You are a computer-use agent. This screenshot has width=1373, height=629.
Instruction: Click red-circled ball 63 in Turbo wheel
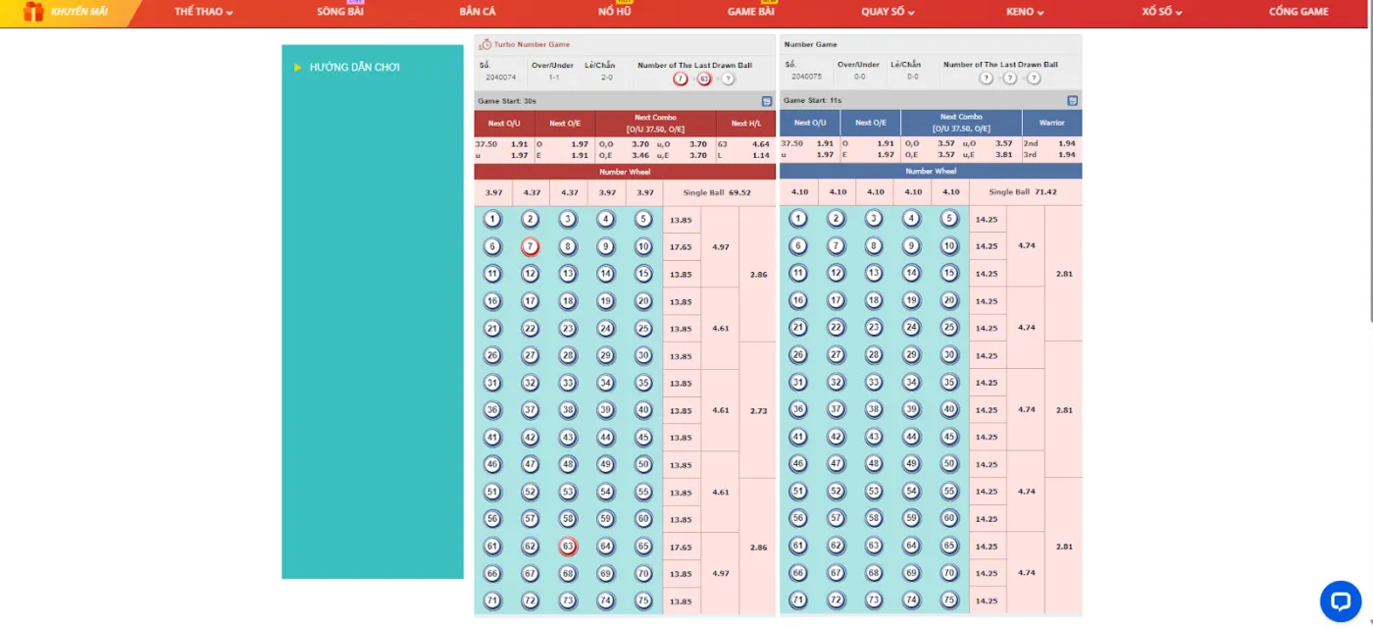tap(568, 547)
